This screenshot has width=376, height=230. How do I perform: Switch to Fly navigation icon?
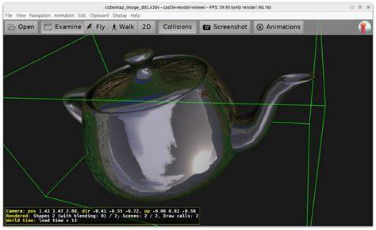click(x=90, y=27)
